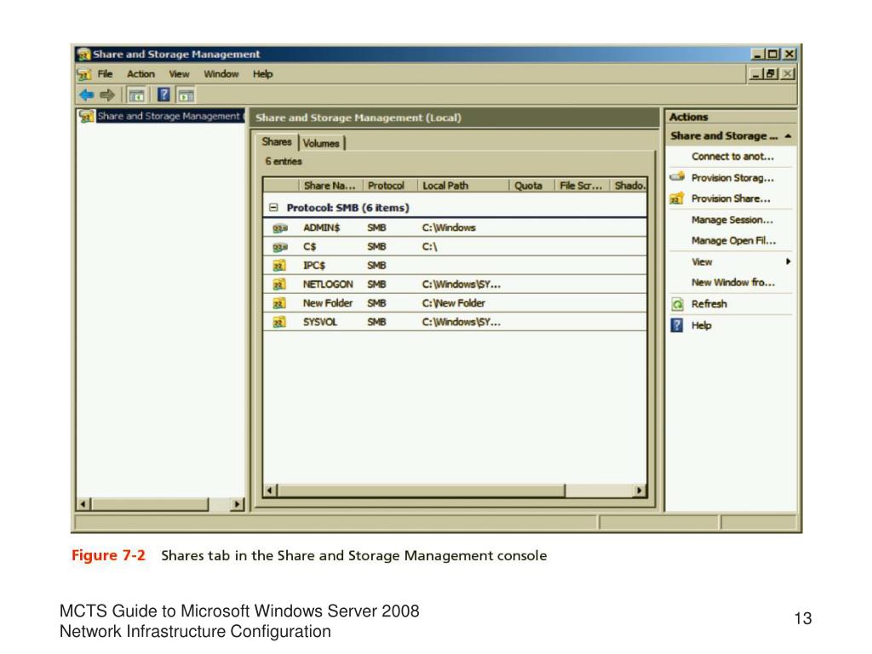Click the tree pane scroll right arrow
Screen dimensions: 872x654
(237, 504)
